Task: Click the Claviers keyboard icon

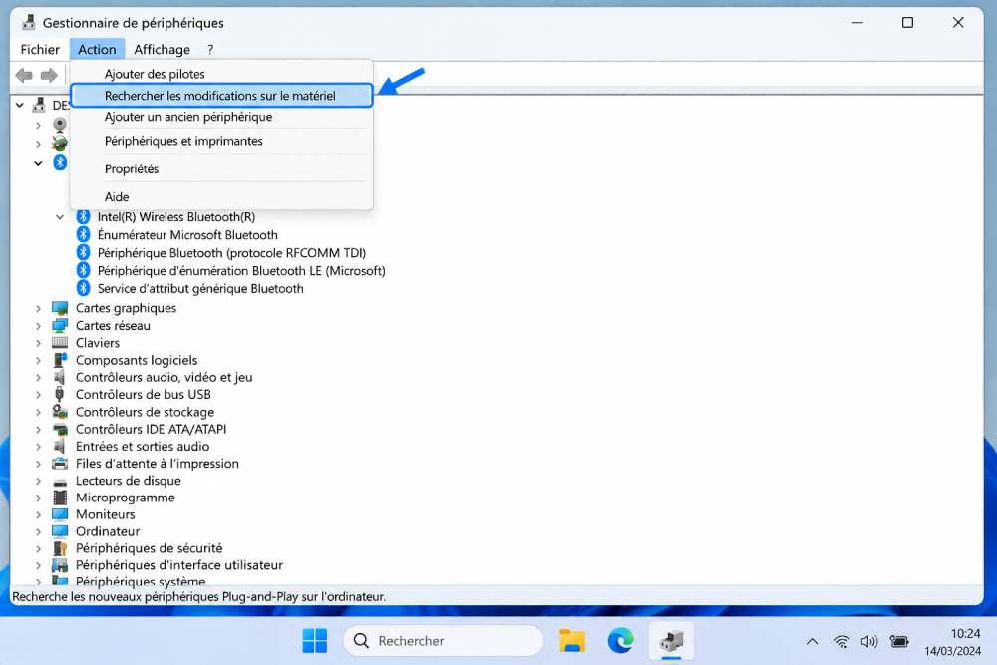Action: click(60, 343)
